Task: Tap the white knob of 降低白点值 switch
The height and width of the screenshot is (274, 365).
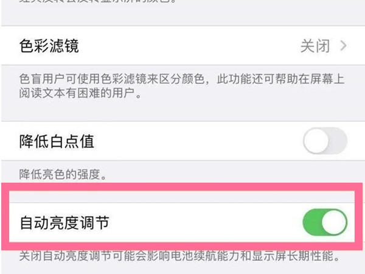Action: coord(316,142)
